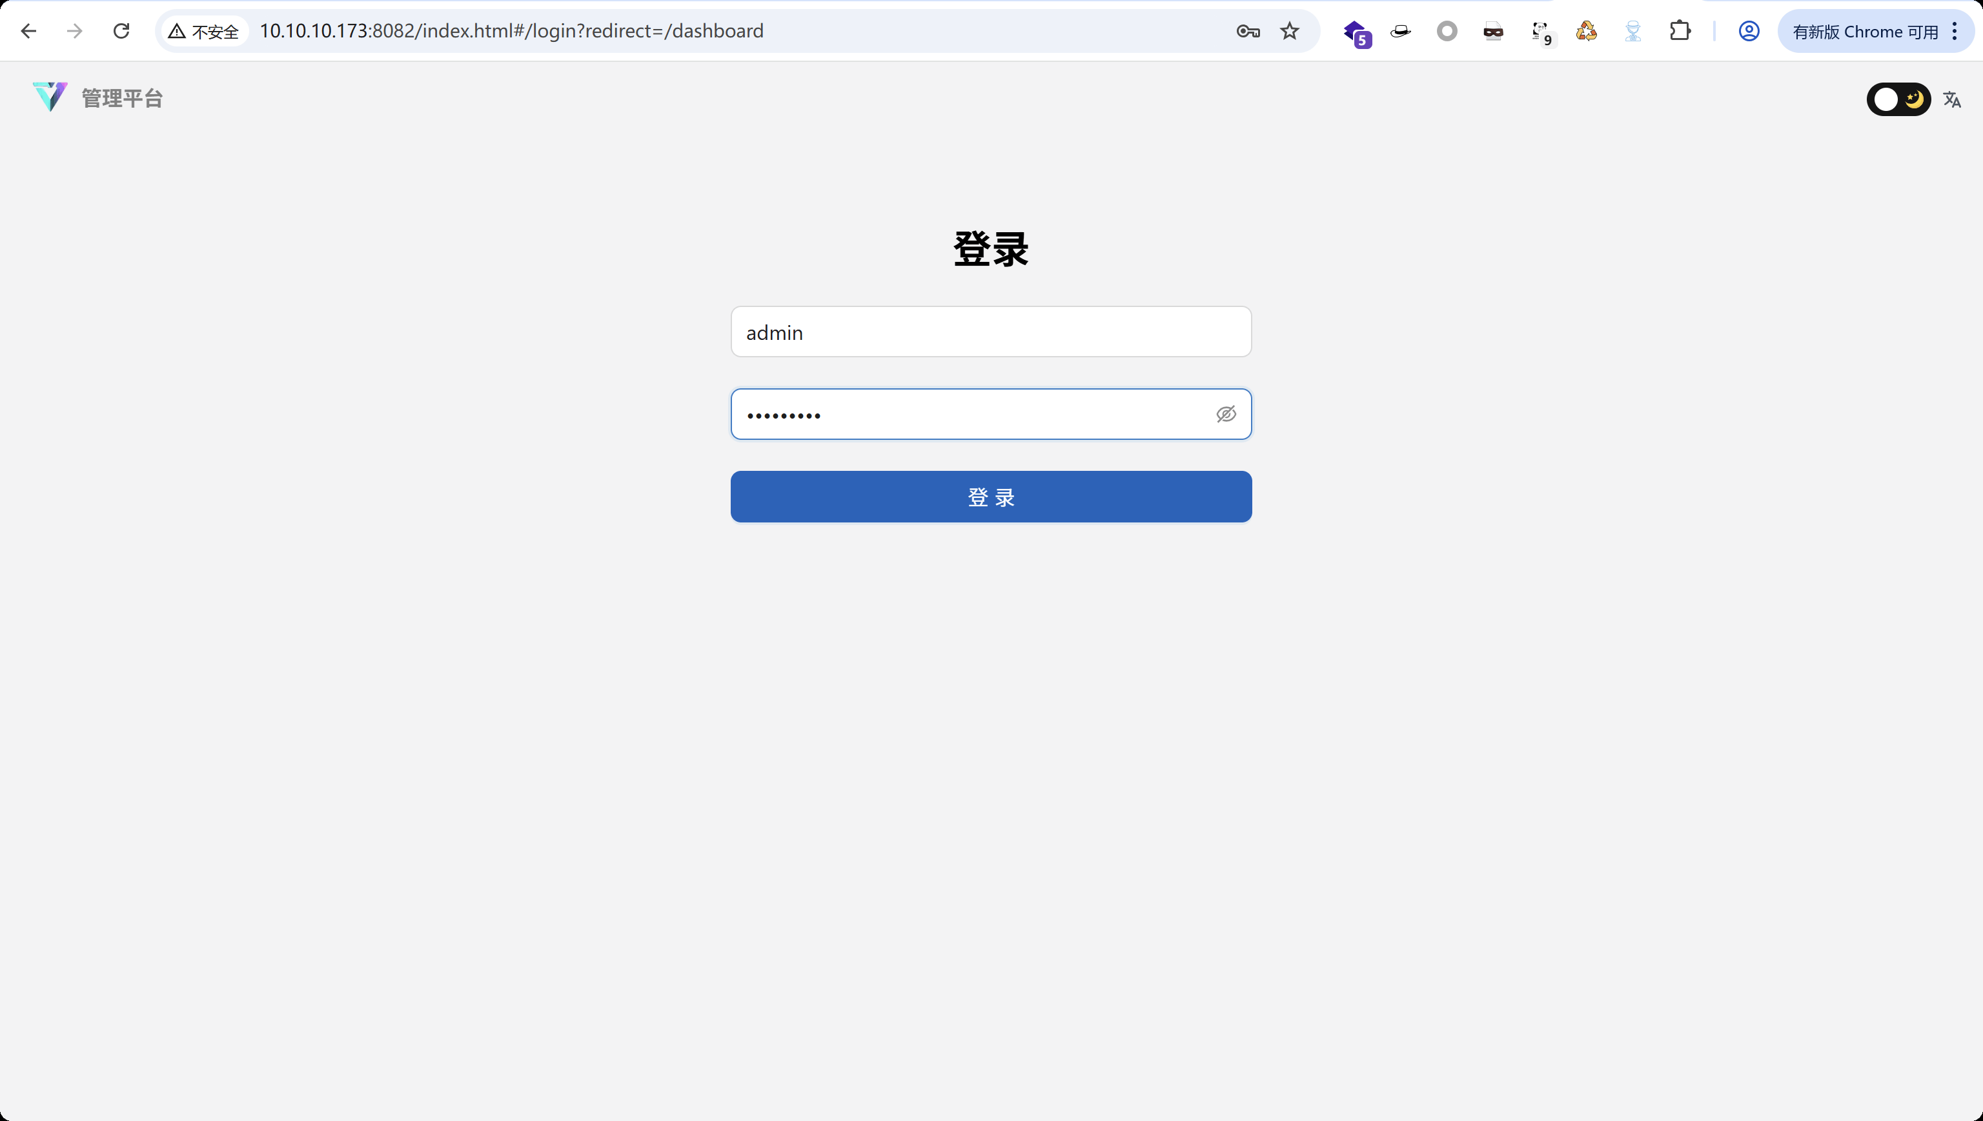
Task: Open the language switcher icon
Action: click(x=1953, y=99)
